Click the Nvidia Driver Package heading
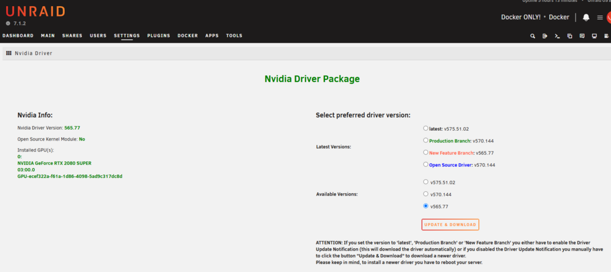 click(312, 79)
